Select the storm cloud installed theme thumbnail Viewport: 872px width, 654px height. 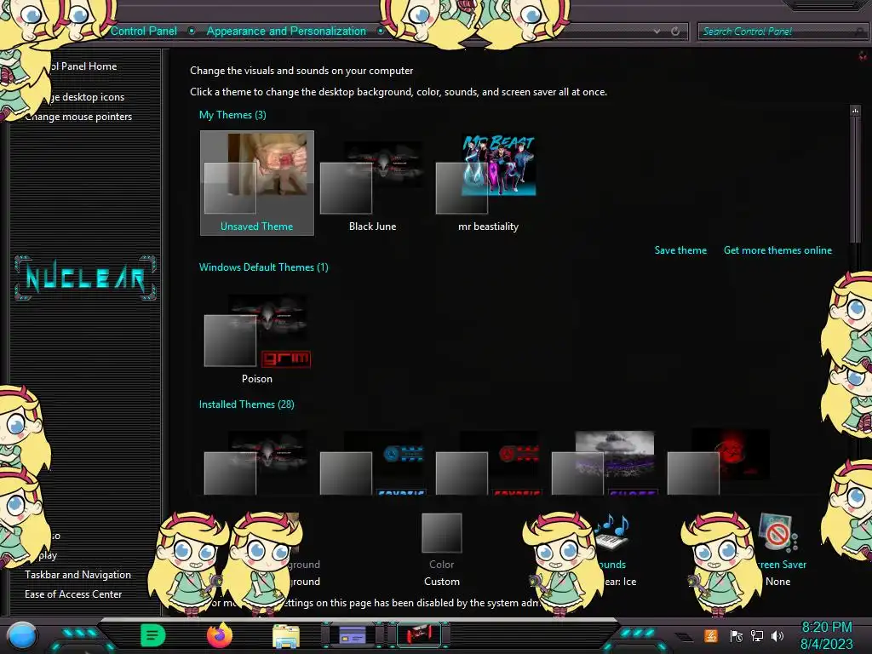pos(604,462)
